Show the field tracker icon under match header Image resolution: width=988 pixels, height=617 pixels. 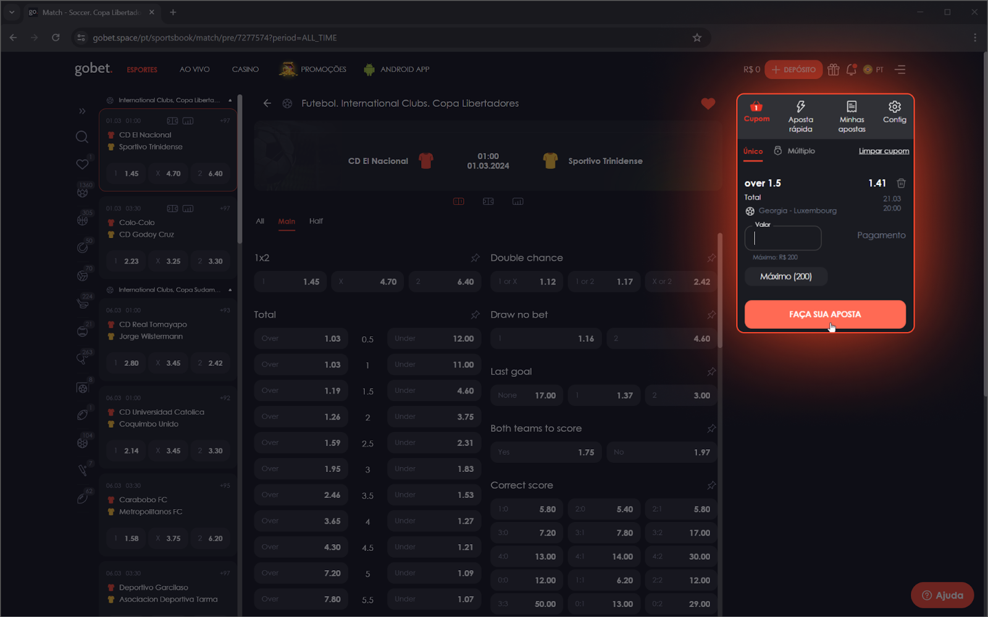pos(488,201)
